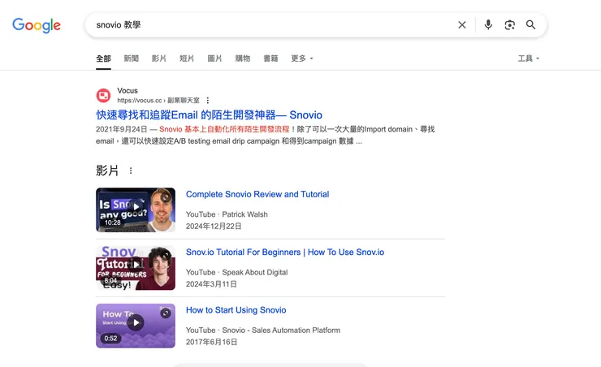Click the Google logo
Screen dimensions: 601x367
tap(37, 25)
